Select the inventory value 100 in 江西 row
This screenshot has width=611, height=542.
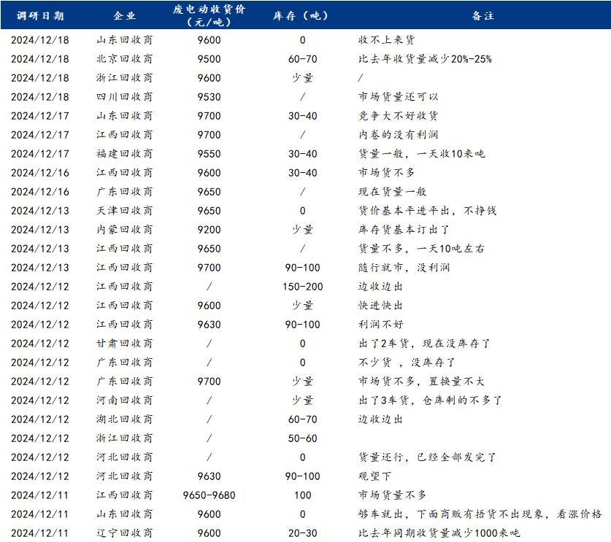point(302,495)
